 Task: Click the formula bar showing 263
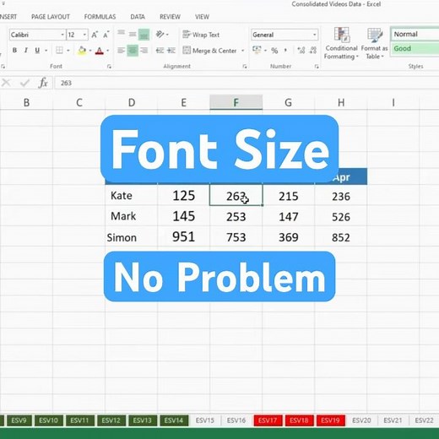247,83
